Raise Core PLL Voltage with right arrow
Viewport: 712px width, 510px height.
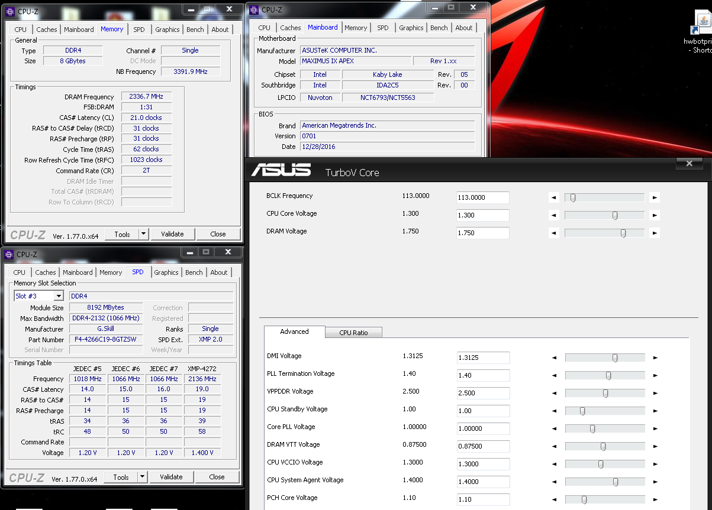click(x=655, y=428)
